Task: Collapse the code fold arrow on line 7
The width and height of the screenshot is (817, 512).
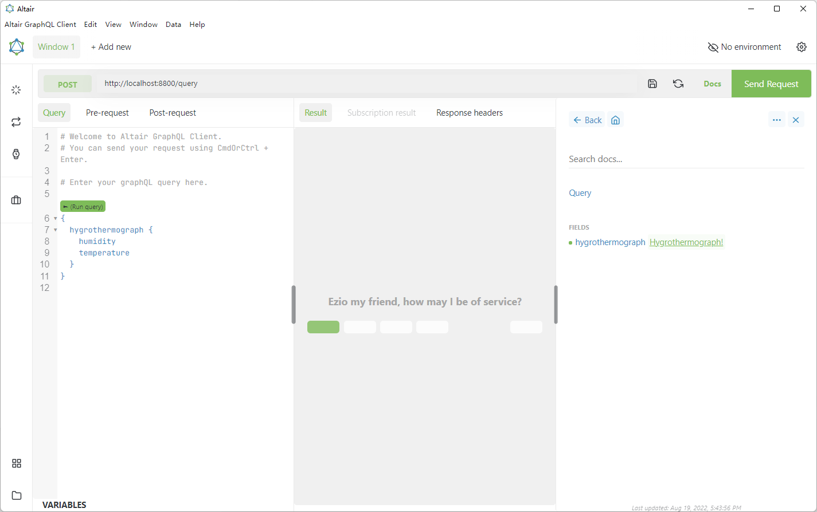Action: [x=56, y=230]
